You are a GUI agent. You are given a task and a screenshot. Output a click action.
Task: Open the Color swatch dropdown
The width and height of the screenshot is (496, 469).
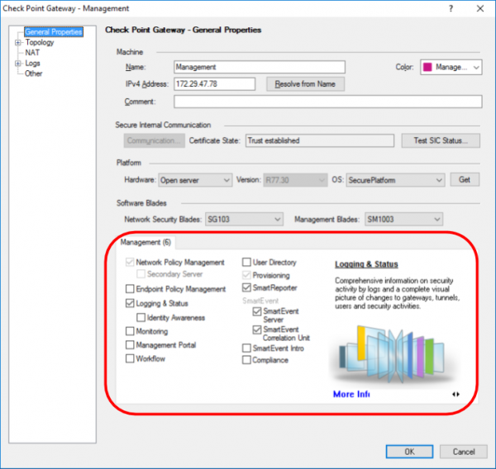[x=451, y=67]
